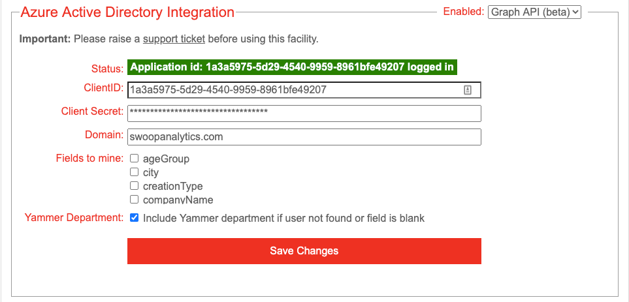This screenshot has height=302, width=629.
Task: Click the "Fields to mine:" label
Action: [90, 159]
